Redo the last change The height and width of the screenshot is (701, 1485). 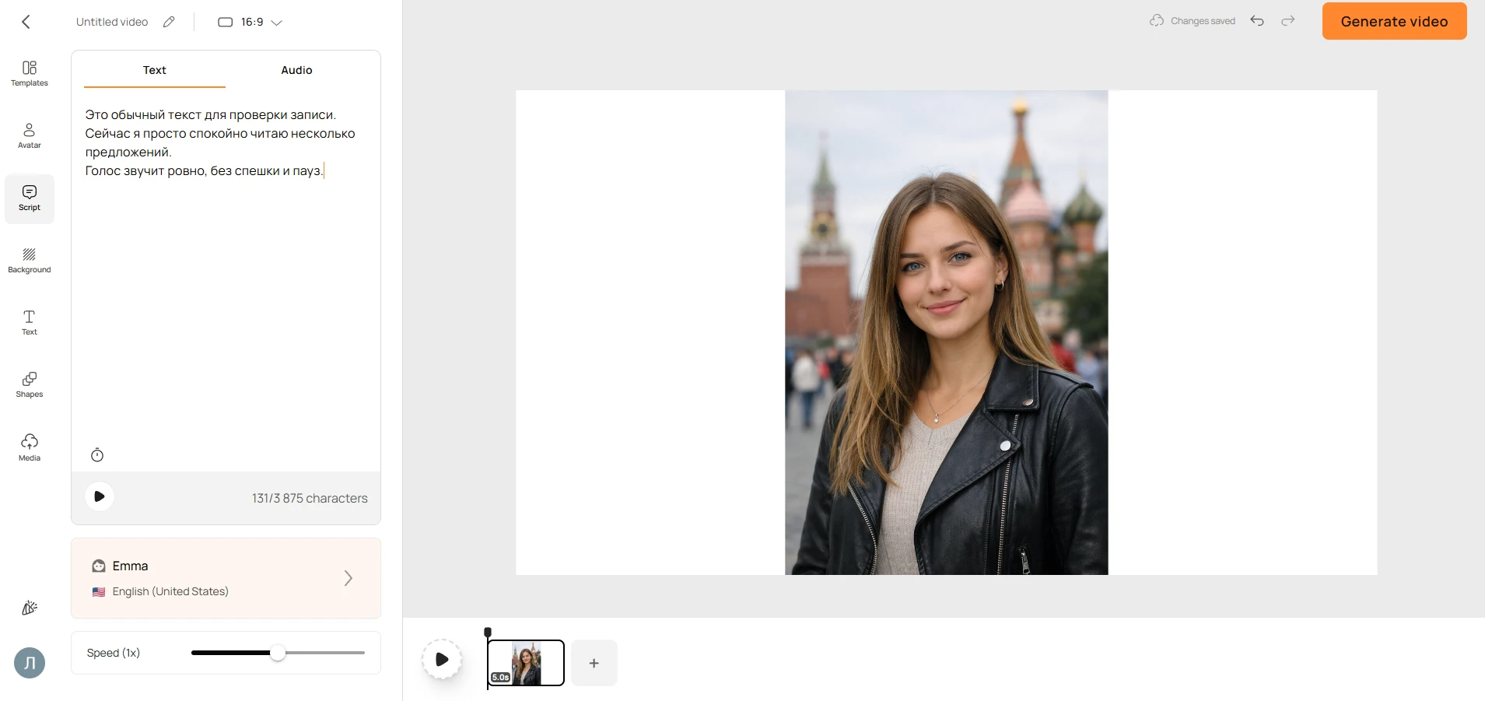[x=1288, y=21]
